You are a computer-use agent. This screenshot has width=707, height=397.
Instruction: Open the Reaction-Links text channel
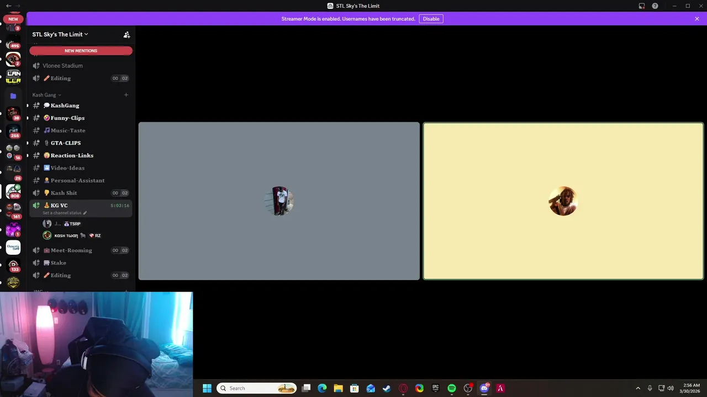tap(81, 155)
